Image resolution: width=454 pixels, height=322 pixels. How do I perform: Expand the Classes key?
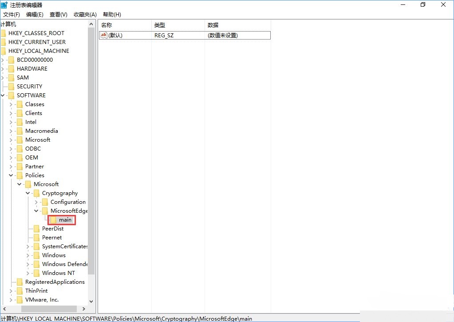click(11, 104)
